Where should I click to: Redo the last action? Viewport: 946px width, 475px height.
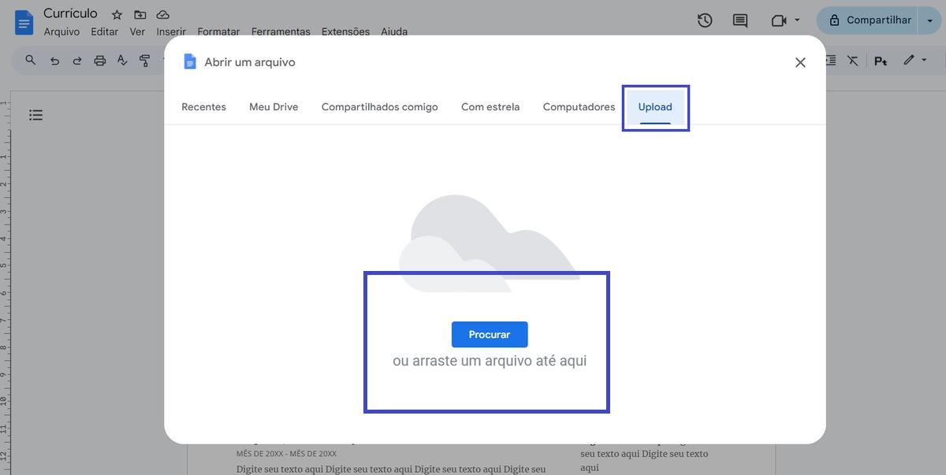[76, 60]
